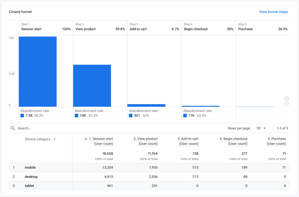
Task: Click the search magnifier icon
Action: coord(13,128)
